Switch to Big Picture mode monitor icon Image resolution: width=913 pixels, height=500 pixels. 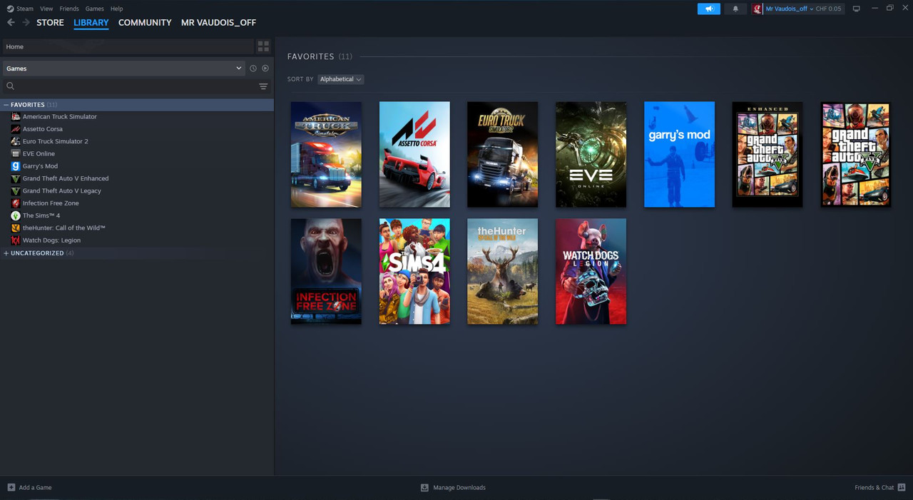(857, 9)
